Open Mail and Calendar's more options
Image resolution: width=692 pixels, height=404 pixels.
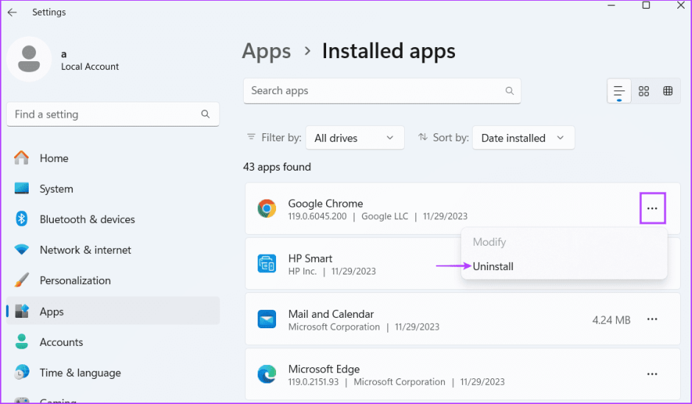click(x=652, y=319)
